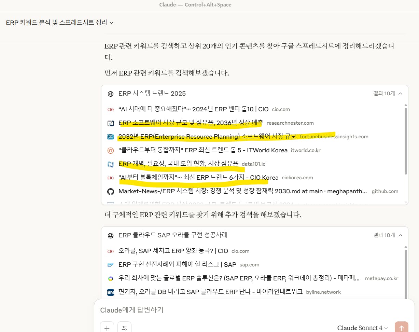Click the byline.network domain text
419x332 pixels.
[x=323, y=292]
